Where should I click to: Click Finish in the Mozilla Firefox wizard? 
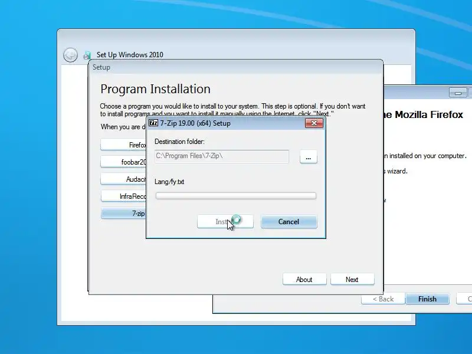click(427, 299)
